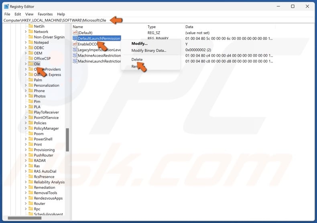
Task: Expand the Ole key
Action: (x=26, y=64)
